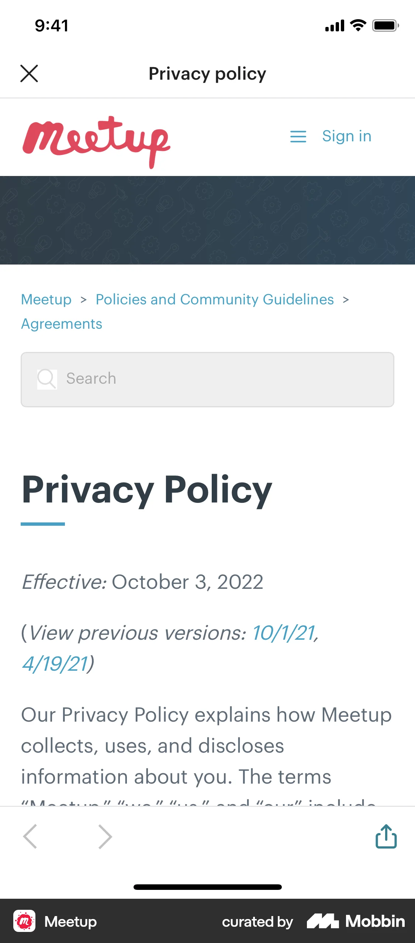The image size is (415, 943).
Task: Open the hamburger navigation menu
Action: point(298,137)
